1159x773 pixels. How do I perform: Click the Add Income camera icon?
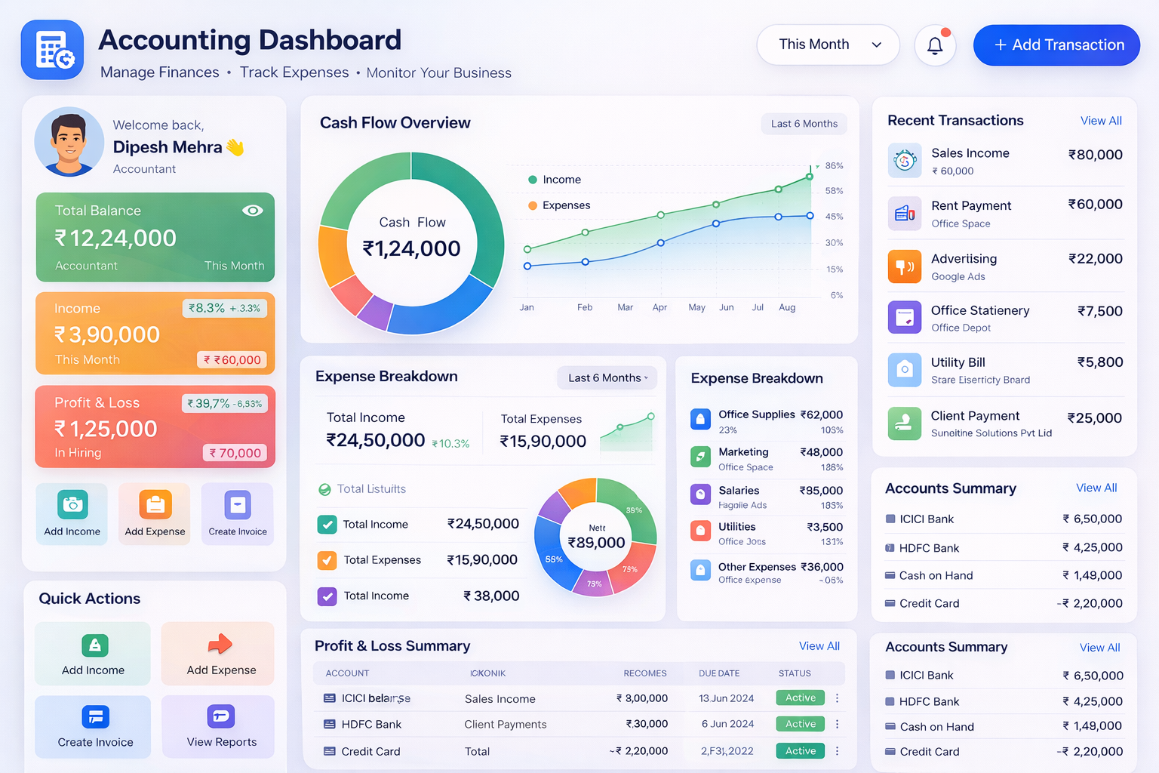pos(72,504)
